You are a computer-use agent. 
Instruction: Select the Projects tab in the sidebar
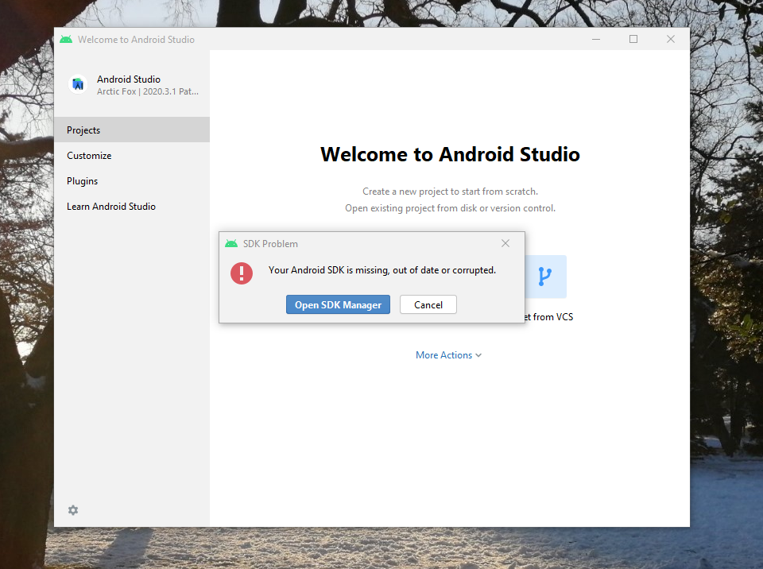click(x=132, y=130)
